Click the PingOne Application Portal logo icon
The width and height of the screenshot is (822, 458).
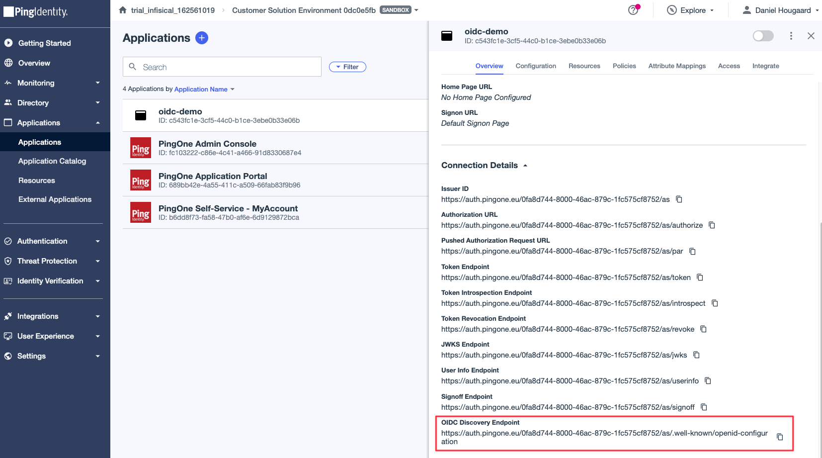pos(141,180)
